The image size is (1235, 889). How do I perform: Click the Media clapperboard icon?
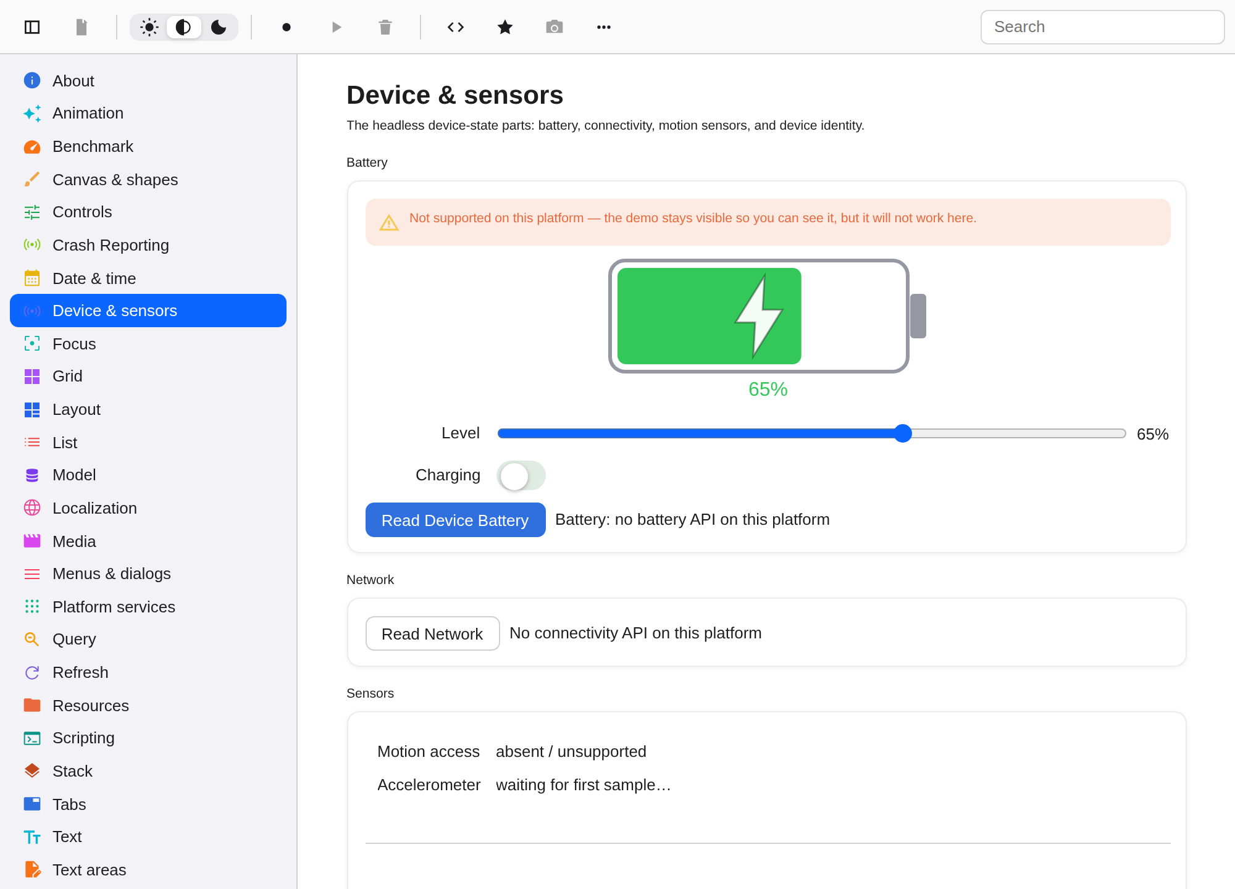coord(32,541)
